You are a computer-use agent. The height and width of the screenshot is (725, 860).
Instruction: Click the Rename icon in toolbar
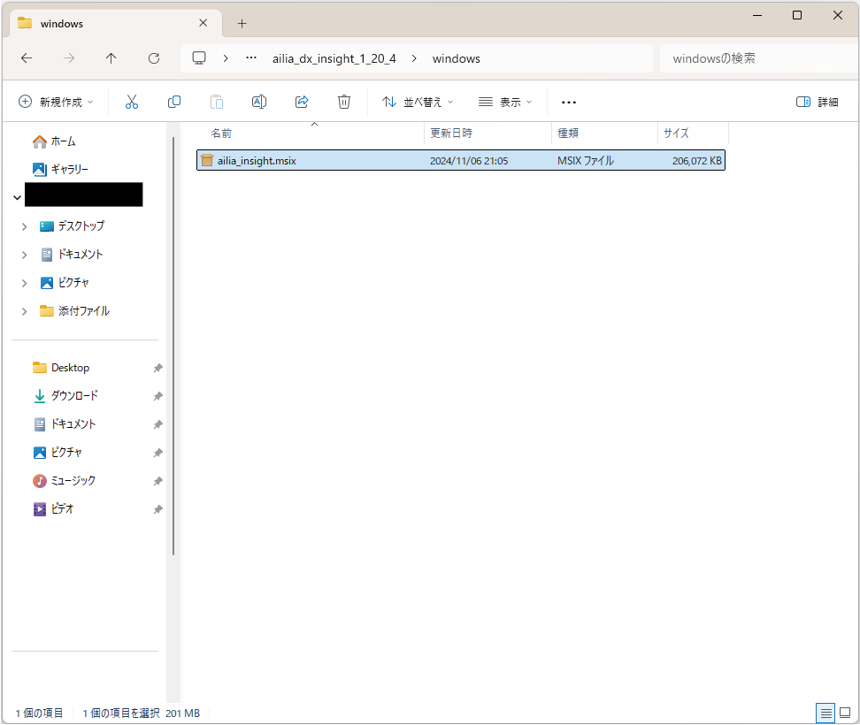[x=259, y=102]
